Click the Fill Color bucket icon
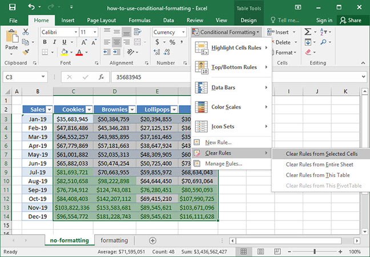 pos(64,52)
